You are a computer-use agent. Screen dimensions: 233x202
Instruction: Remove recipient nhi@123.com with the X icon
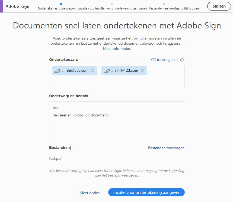[142, 71]
